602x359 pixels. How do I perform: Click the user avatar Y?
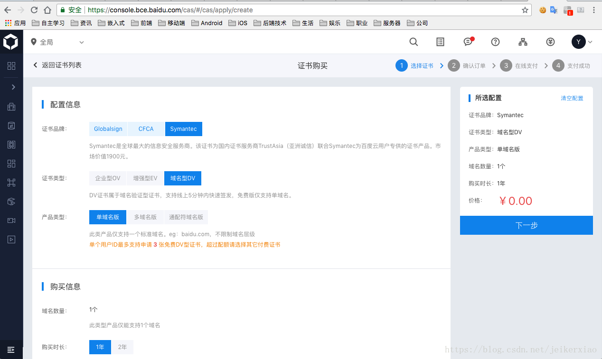coord(578,42)
